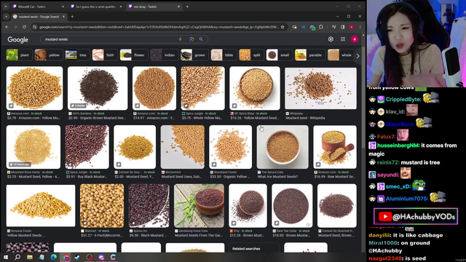The width and height of the screenshot is (466, 262).
Task: Filter images by 'split' chip
Action: (251, 55)
